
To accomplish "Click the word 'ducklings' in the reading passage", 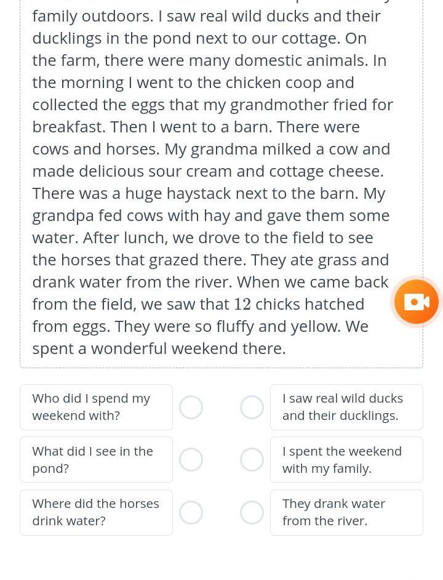I will (x=66, y=39).
